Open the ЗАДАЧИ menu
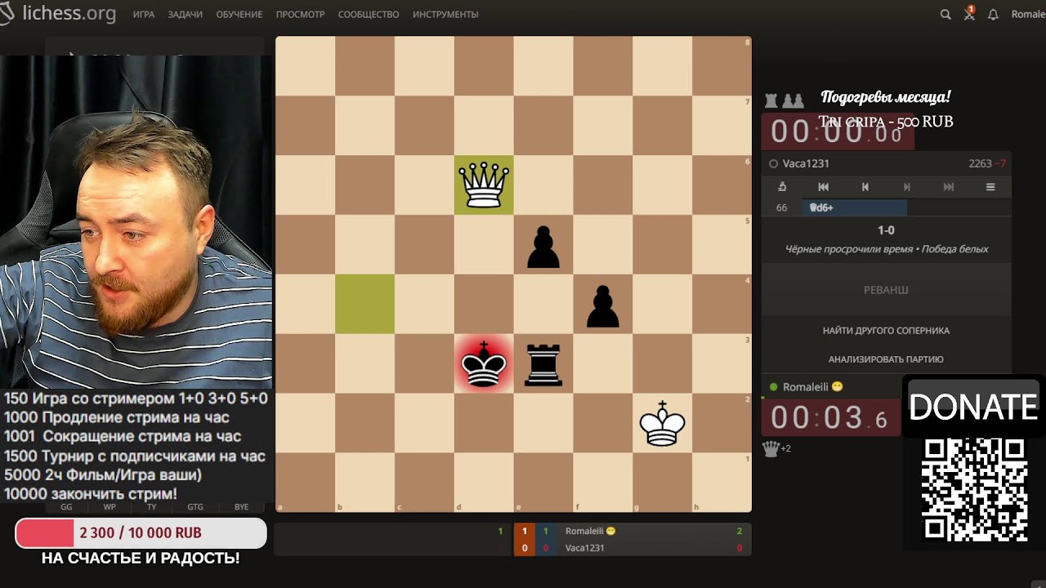 (x=186, y=15)
